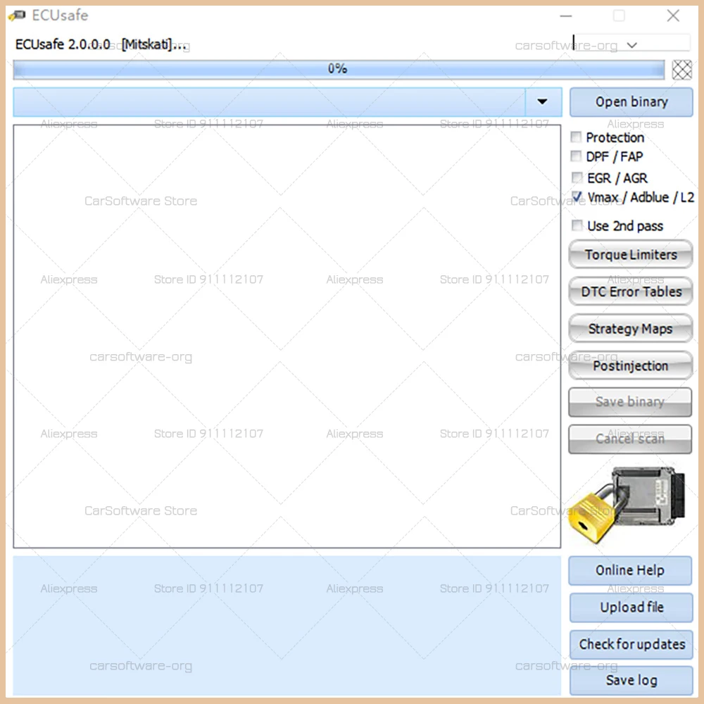Viewport: 704px width, 704px height.
Task: Uncheck Vmax / Adblue / L2 option
Action: point(577,196)
